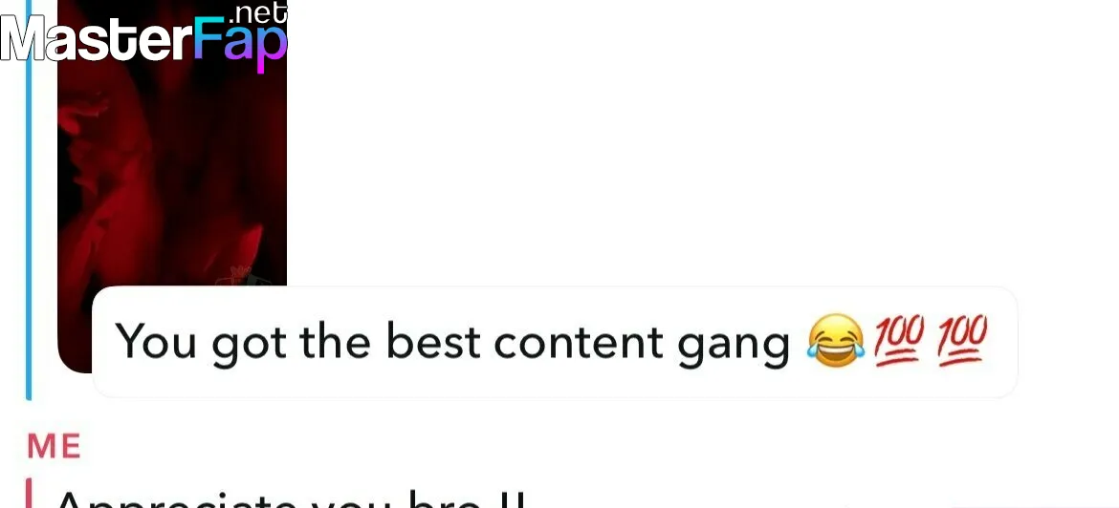Click the ".net" text in the watermark
The width and height of the screenshot is (1119, 508).
[257, 12]
